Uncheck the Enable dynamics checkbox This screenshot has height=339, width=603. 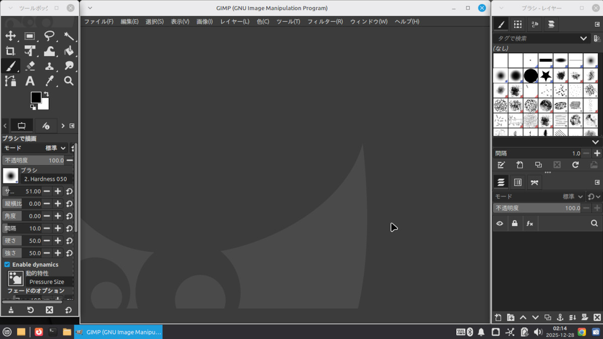(7, 265)
